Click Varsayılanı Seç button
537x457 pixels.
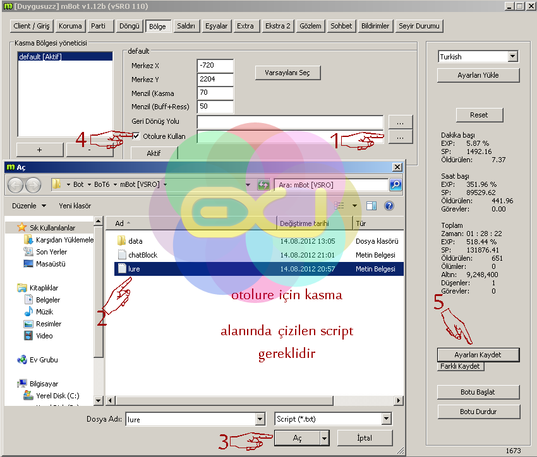287,73
